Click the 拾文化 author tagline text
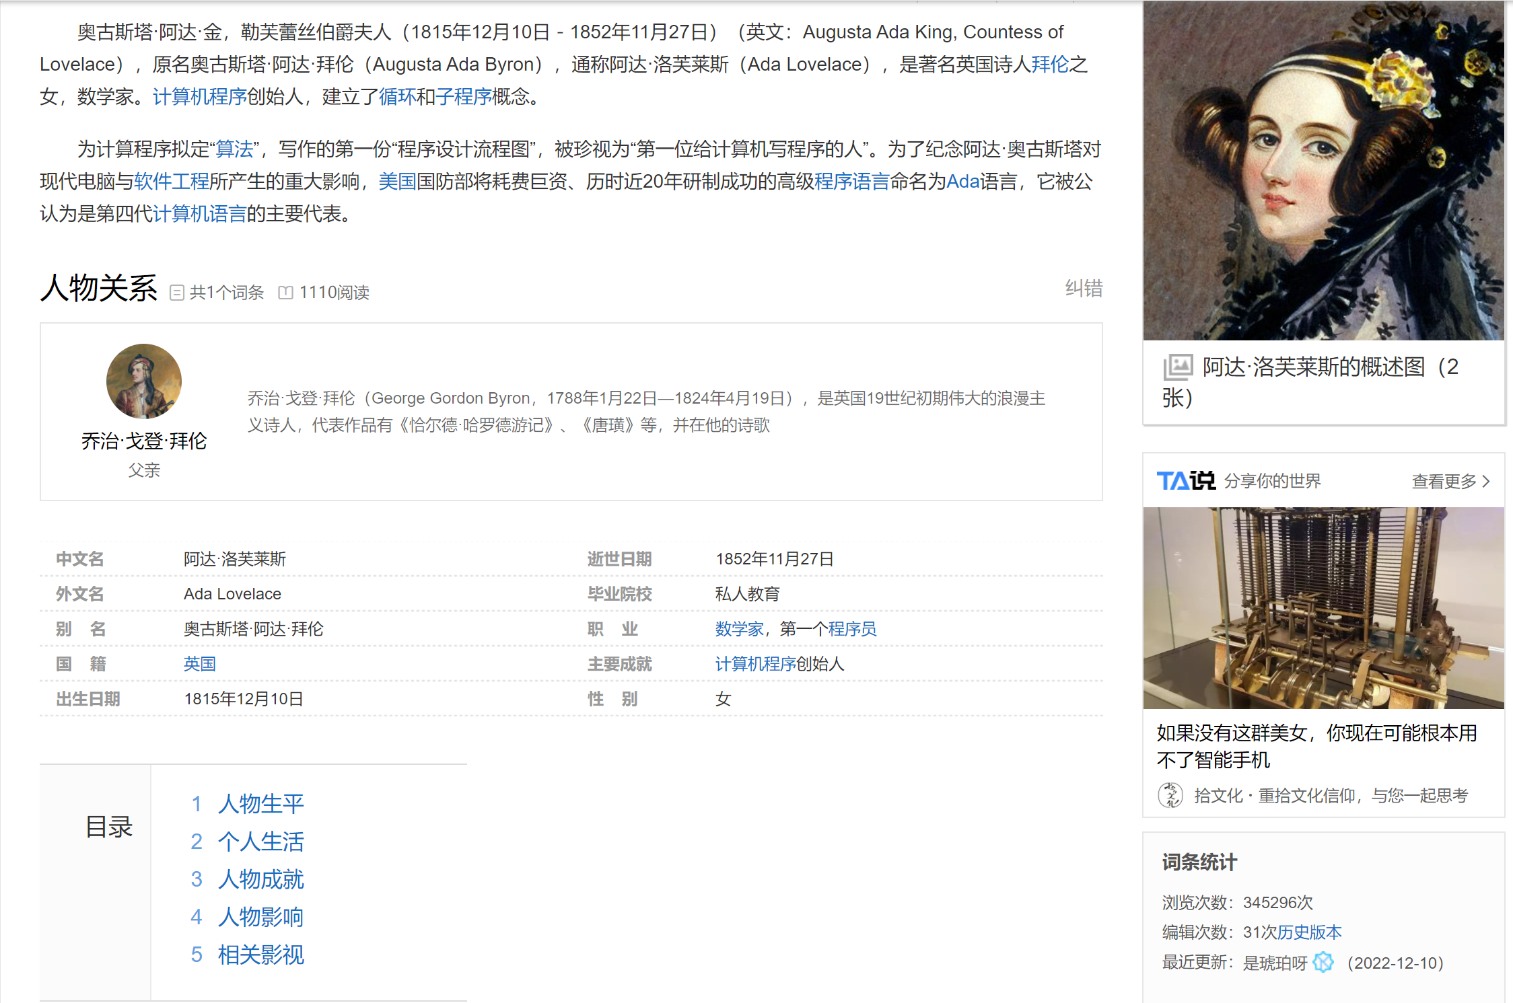Image resolution: width=1513 pixels, height=1003 pixels. pos(1331,796)
